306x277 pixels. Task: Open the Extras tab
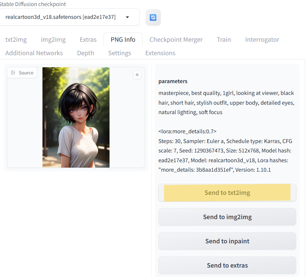pos(88,40)
